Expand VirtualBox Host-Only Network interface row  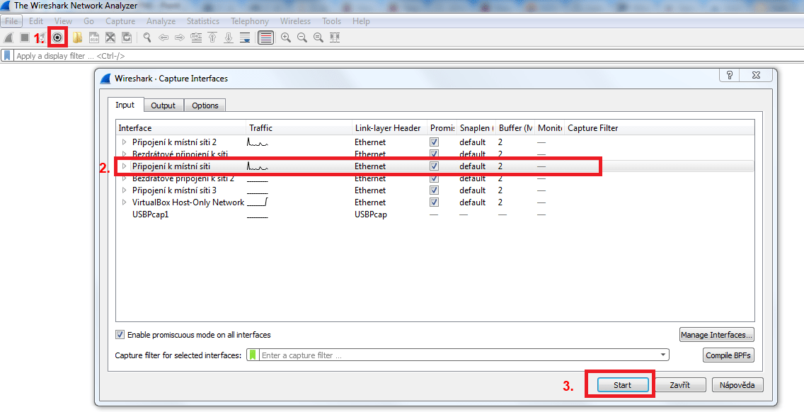pos(124,202)
